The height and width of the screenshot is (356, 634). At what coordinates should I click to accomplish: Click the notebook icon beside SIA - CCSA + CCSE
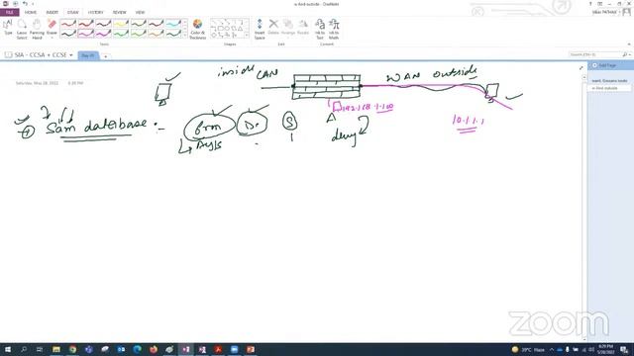(8, 55)
